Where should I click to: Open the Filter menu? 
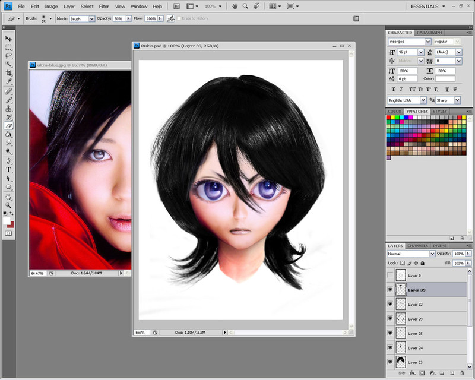(103, 7)
